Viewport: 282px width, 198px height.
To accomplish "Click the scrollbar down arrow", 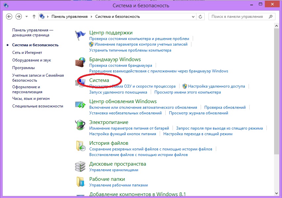I will click(x=276, y=193).
